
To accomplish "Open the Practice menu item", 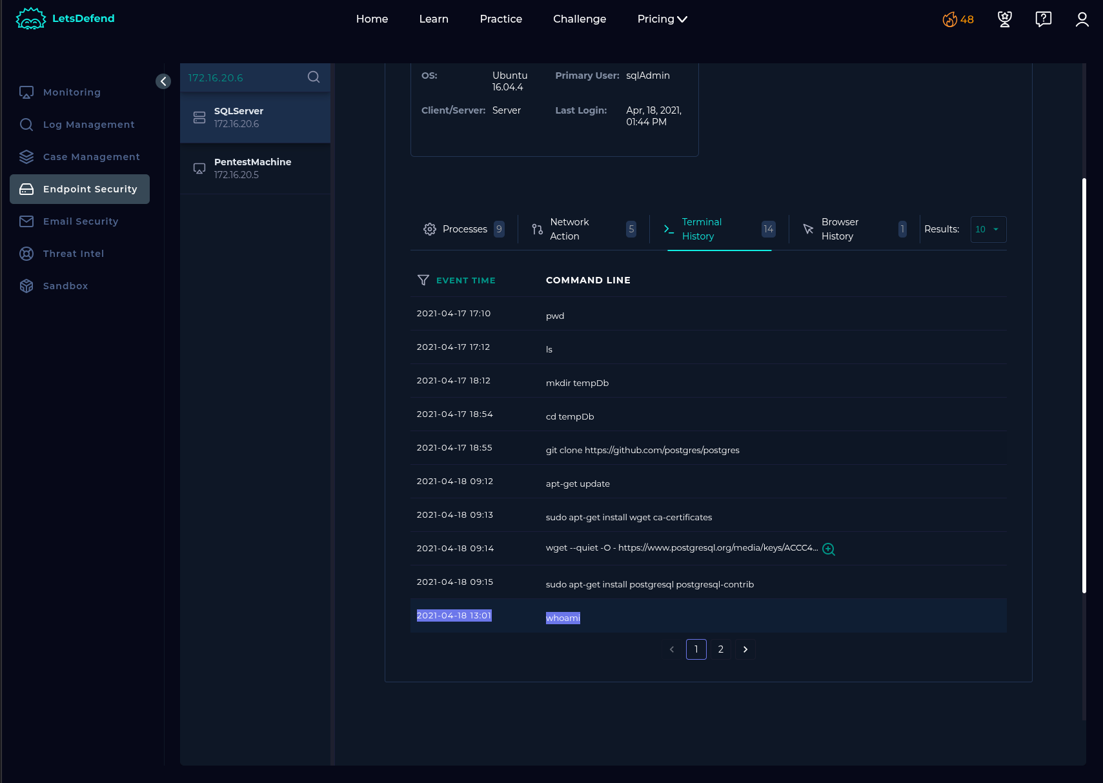I will 501,19.
